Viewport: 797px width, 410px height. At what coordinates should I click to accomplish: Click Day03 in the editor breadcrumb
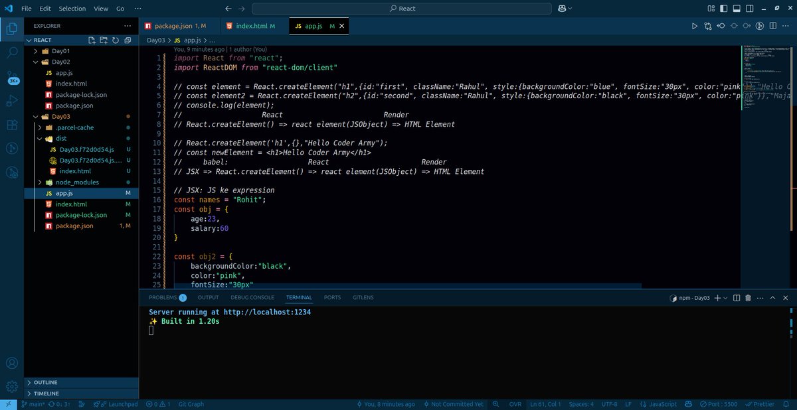[155, 40]
